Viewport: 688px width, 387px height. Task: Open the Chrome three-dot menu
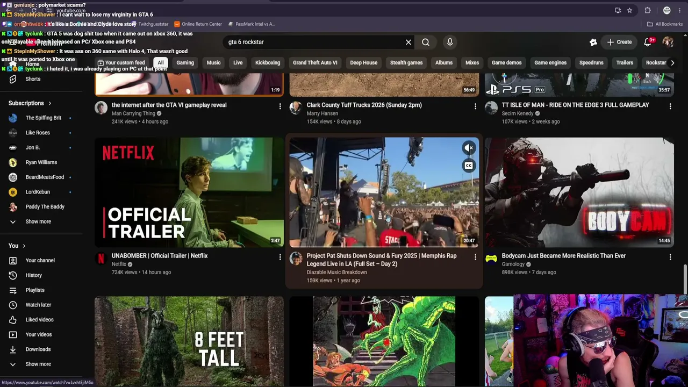pos(680,10)
